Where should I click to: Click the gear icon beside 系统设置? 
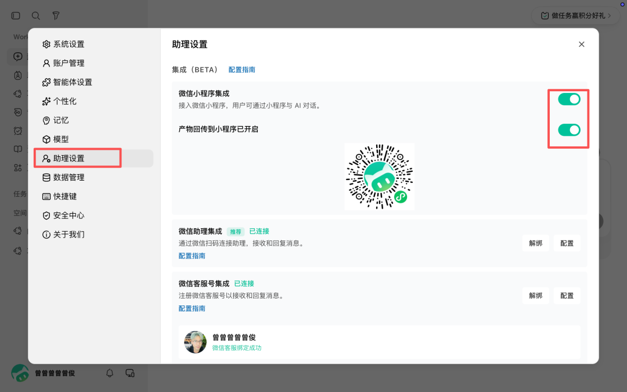tap(46, 44)
